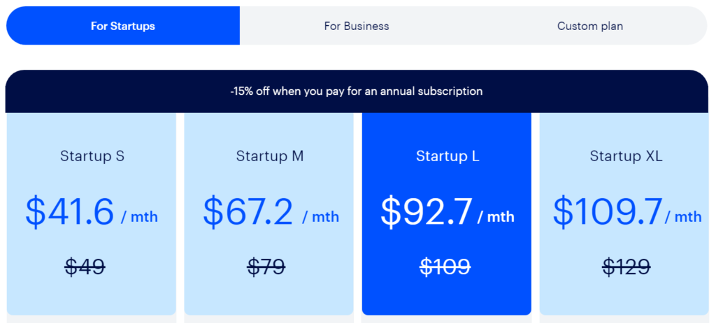The image size is (716, 323).
Task: Click the Startup S title
Action: tap(92, 156)
